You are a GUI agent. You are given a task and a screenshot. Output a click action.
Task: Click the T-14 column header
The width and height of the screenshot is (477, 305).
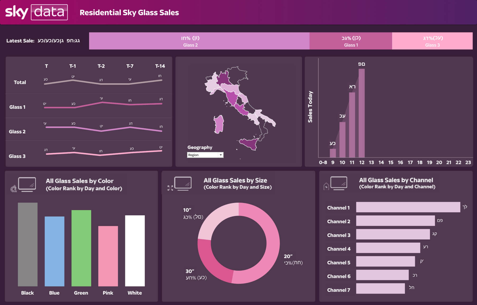pos(160,66)
